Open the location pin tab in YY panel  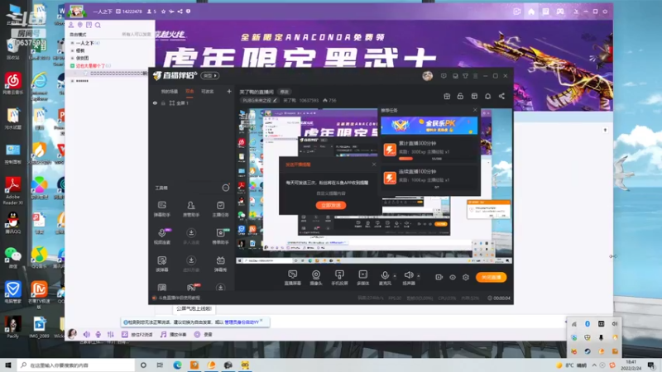(x=79, y=25)
